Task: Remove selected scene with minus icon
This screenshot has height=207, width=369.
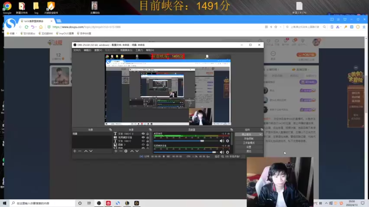Action: point(80,151)
